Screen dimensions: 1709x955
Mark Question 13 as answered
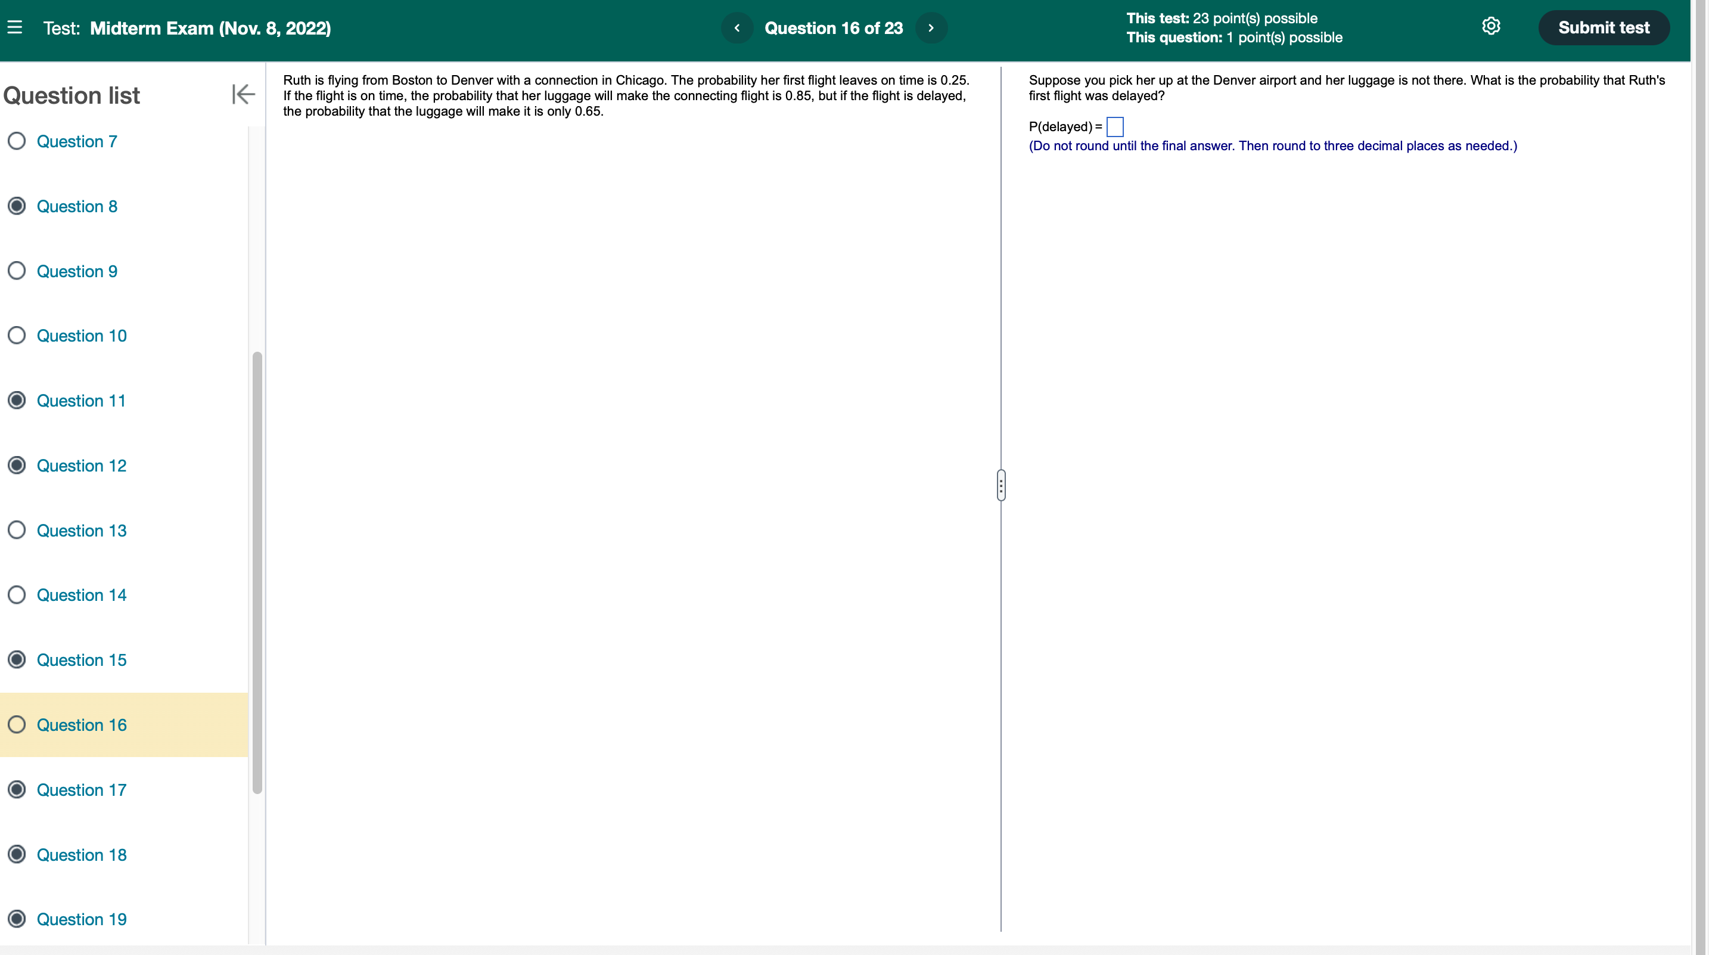coord(17,531)
